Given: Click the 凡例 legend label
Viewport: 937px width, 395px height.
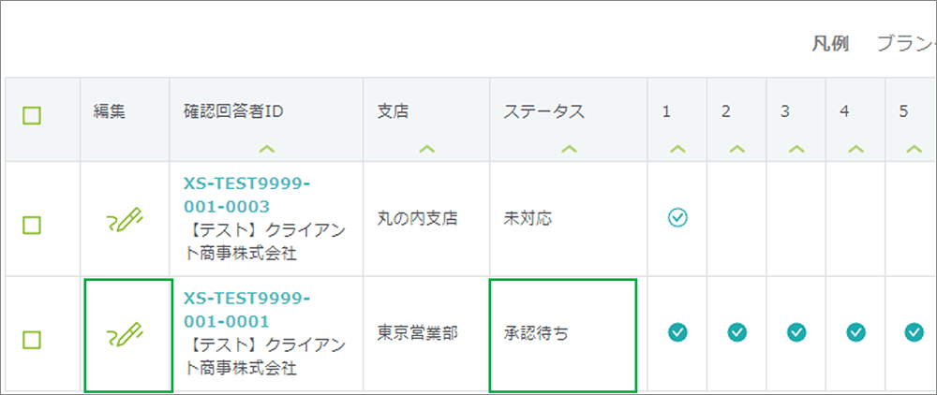Looking at the screenshot, I should [830, 44].
